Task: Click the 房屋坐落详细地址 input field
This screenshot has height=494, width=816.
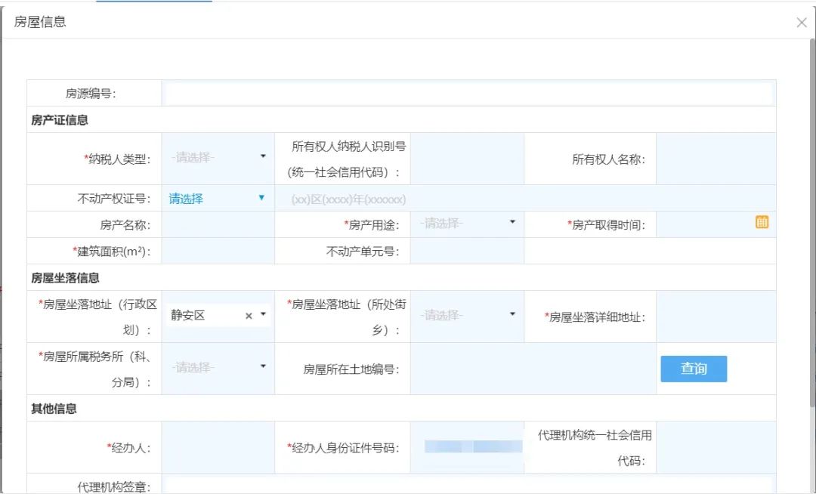Action: pyautogui.click(x=714, y=316)
